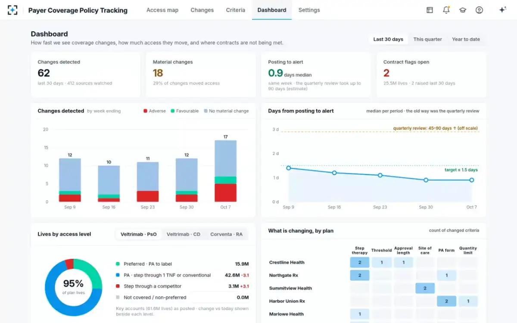Viewport: 517px width, 323px height.
Task: Click the app logo icon
Action: tap(13, 10)
